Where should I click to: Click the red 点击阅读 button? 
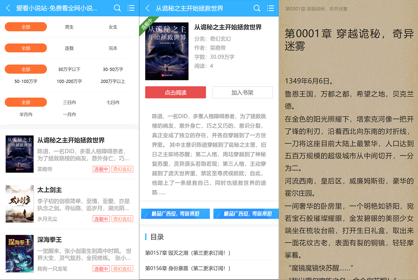(x=175, y=92)
